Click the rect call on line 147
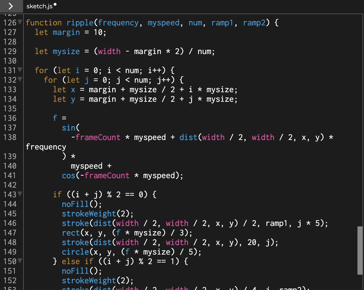 (71, 233)
